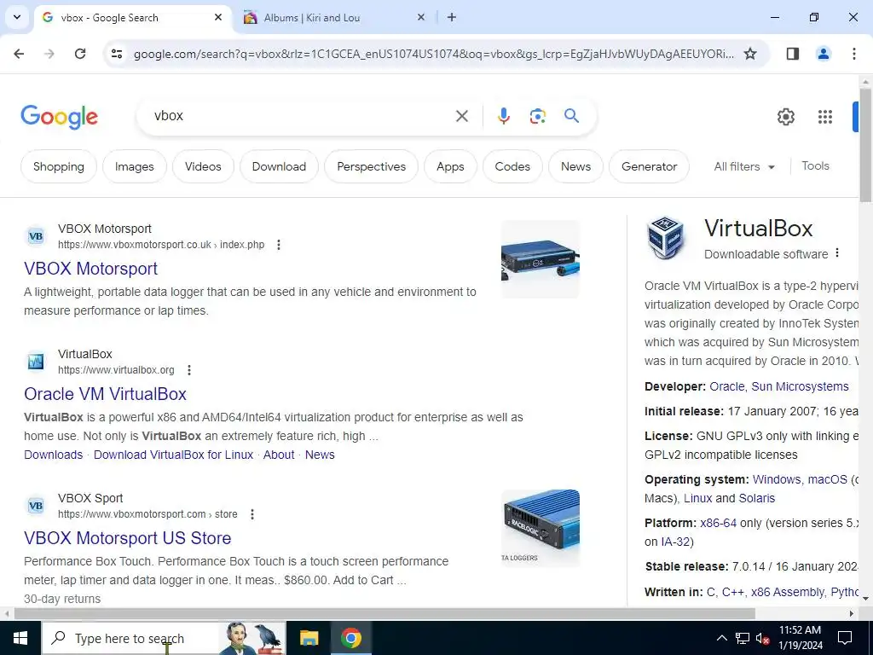
Task: Open VBOX Motorsport result link
Action: pyautogui.click(x=90, y=269)
